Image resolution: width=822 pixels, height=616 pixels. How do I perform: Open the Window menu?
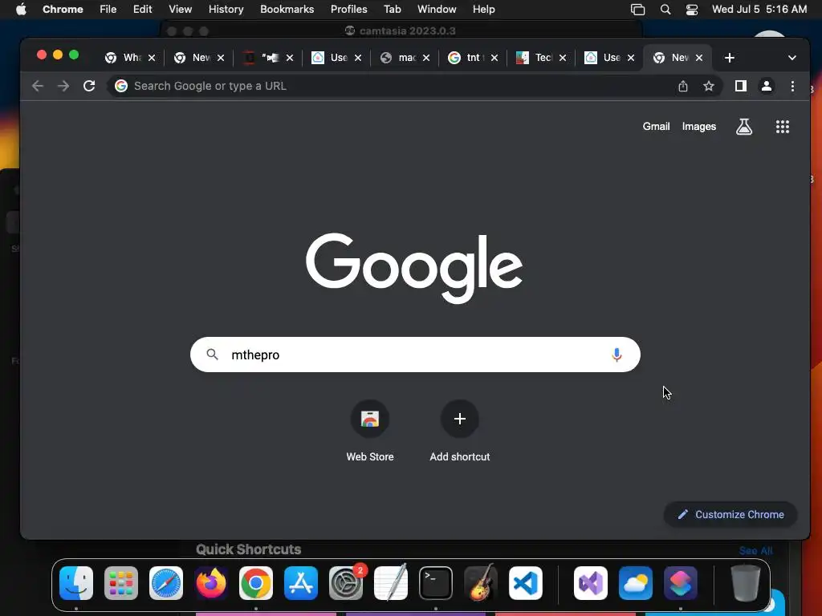point(437,10)
